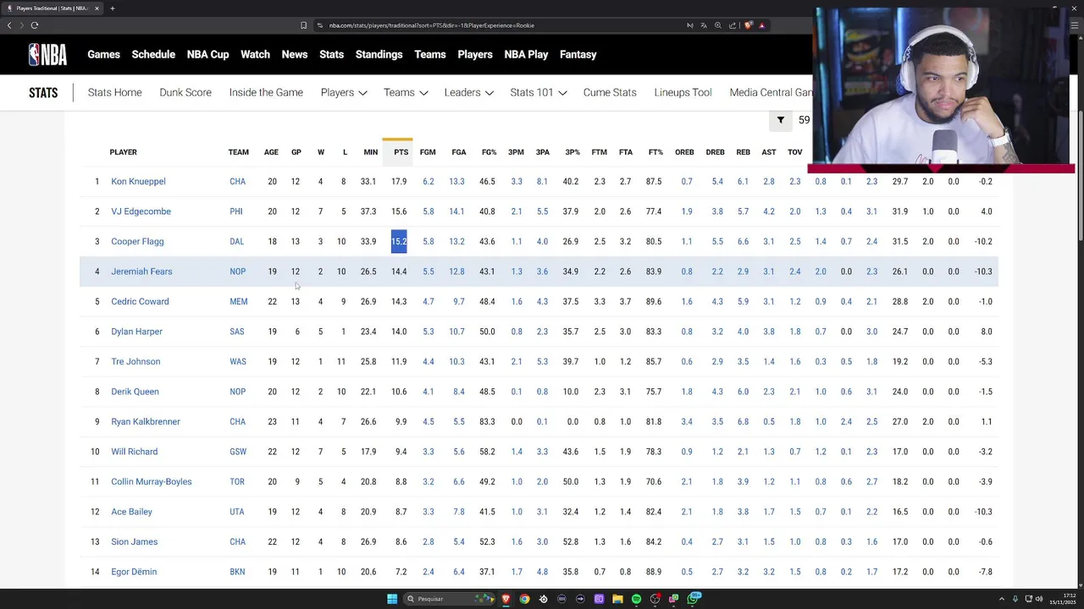The width and height of the screenshot is (1084, 609).
Task: Open Standings in the top menu
Action: pos(379,54)
